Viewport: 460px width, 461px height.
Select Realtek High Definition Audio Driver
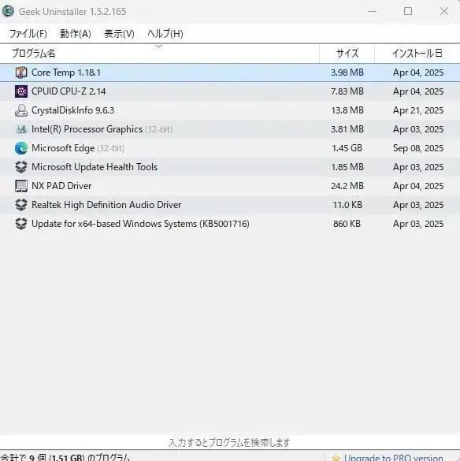230,205
